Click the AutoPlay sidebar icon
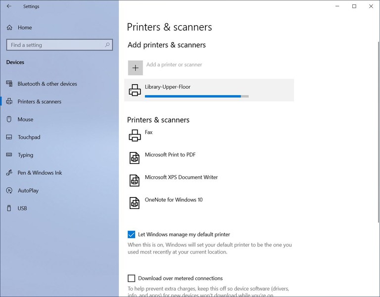This screenshot has height=297, width=380. 9,190
